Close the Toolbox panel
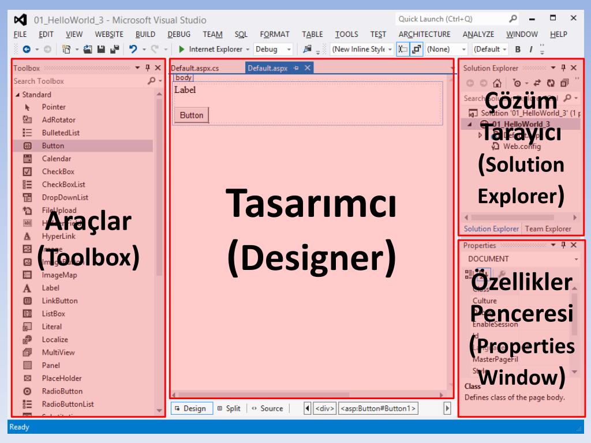 158,68
